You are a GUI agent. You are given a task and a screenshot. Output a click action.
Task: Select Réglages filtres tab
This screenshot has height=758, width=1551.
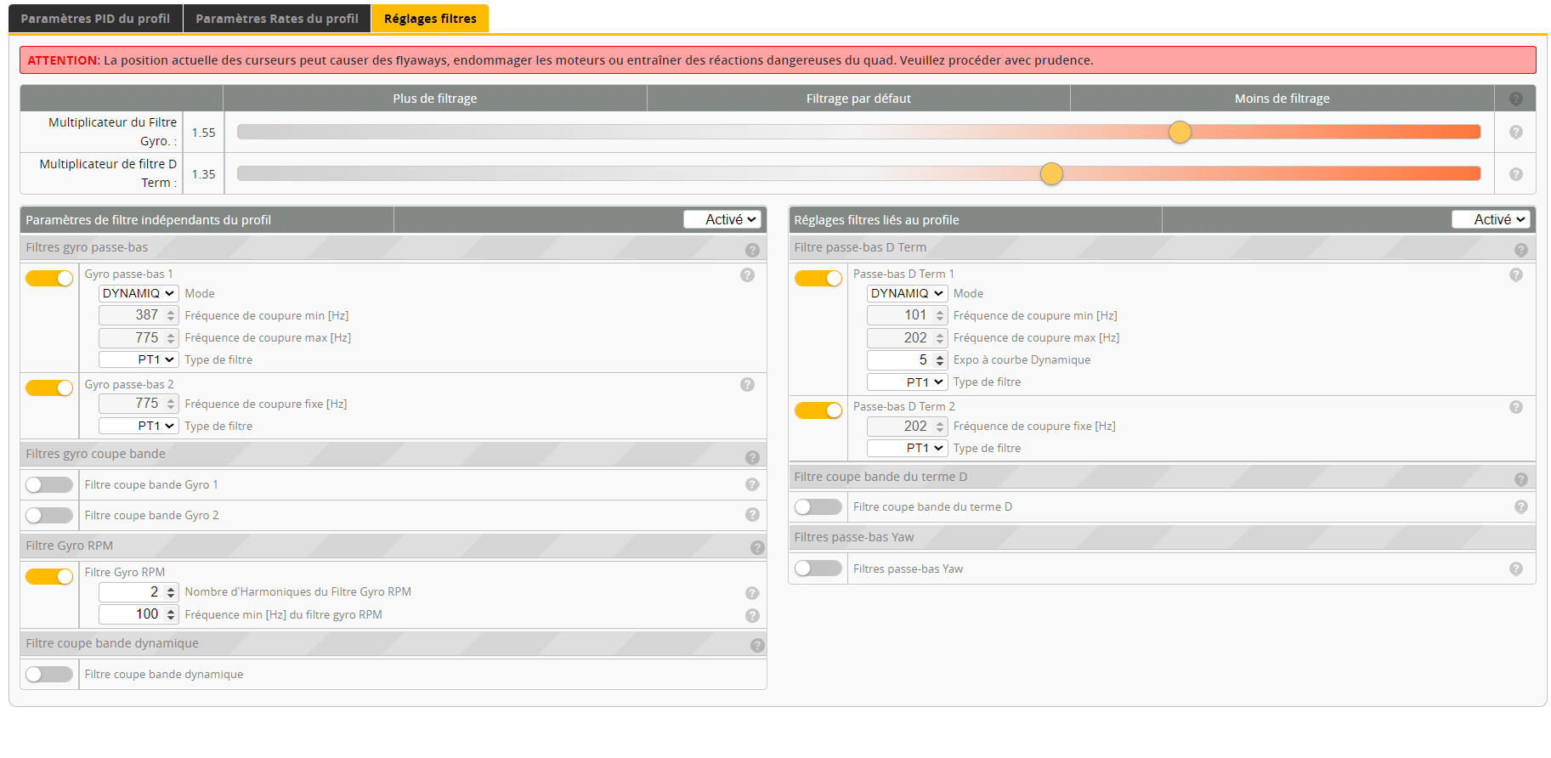(430, 19)
